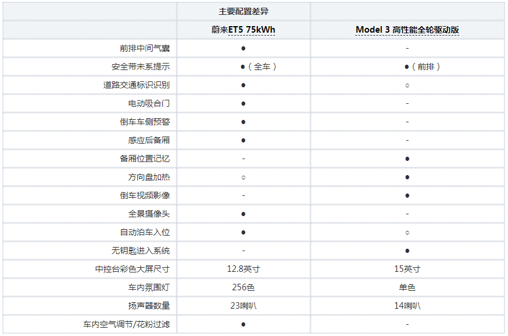
Task: Select ET5 hollow circle for 方向盘加热
Action: (244, 177)
